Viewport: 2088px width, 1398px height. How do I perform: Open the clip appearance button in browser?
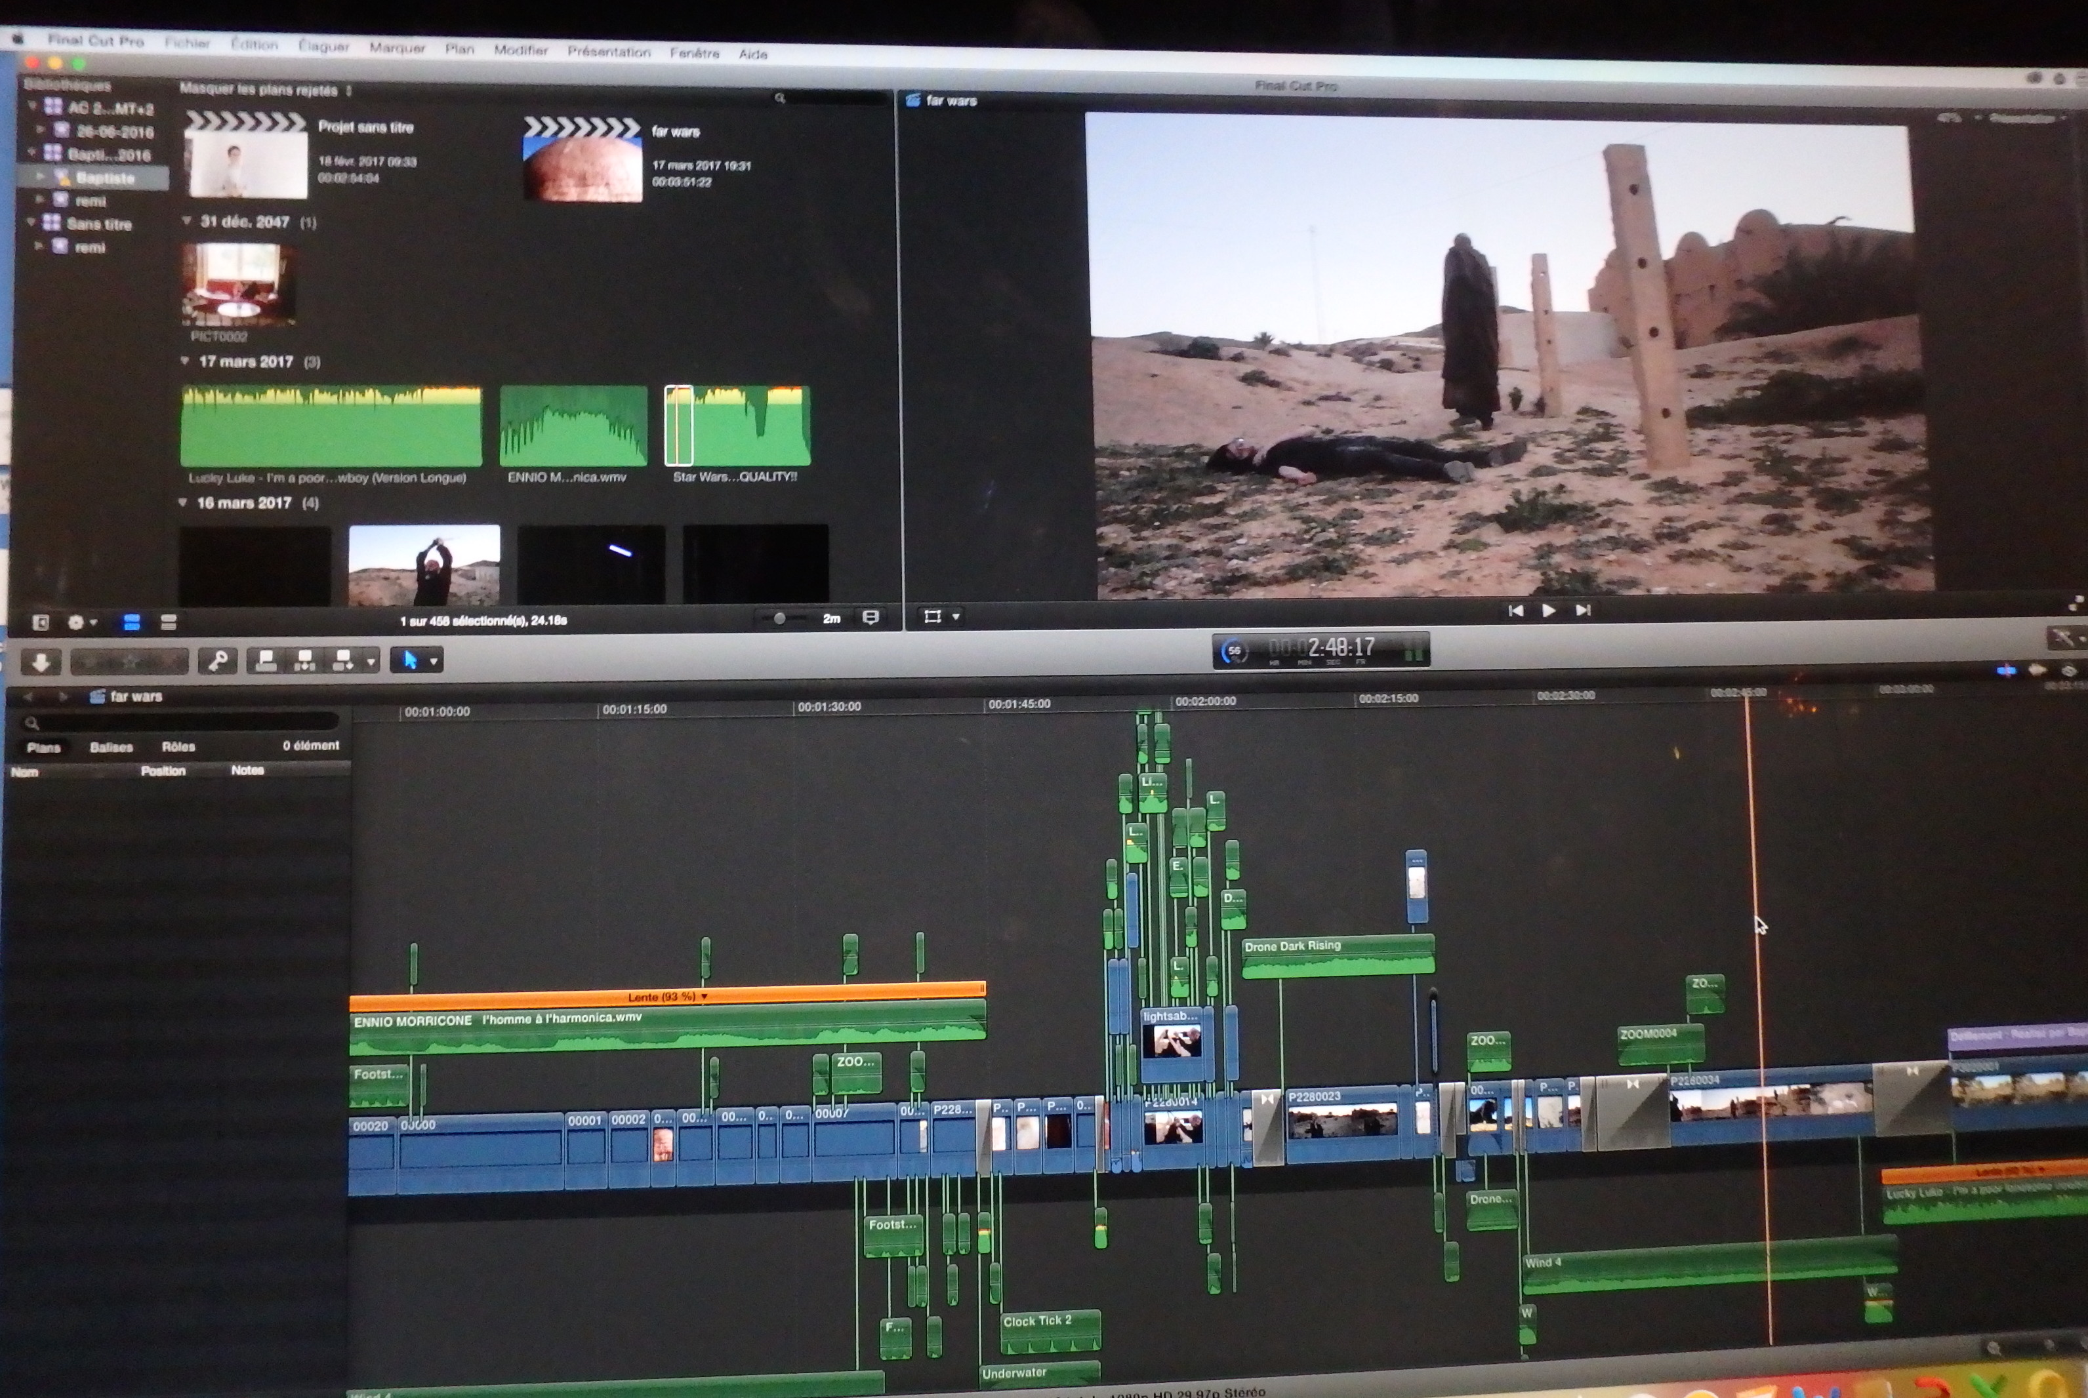pos(870,618)
